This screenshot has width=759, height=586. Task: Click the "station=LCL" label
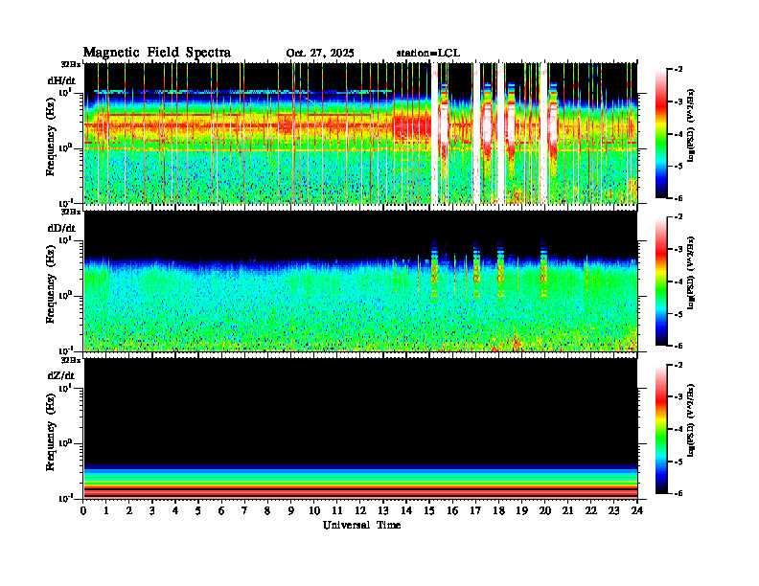(x=428, y=54)
